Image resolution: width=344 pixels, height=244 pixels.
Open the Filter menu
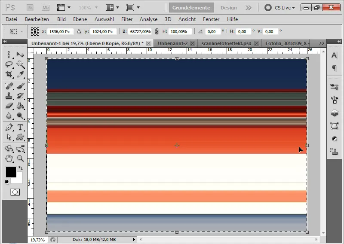click(x=127, y=19)
